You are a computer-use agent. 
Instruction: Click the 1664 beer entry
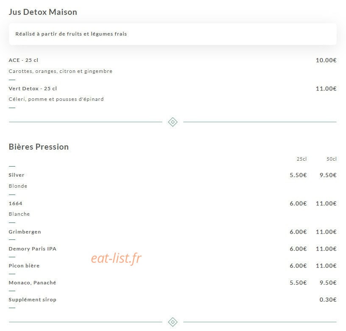tap(15, 203)
